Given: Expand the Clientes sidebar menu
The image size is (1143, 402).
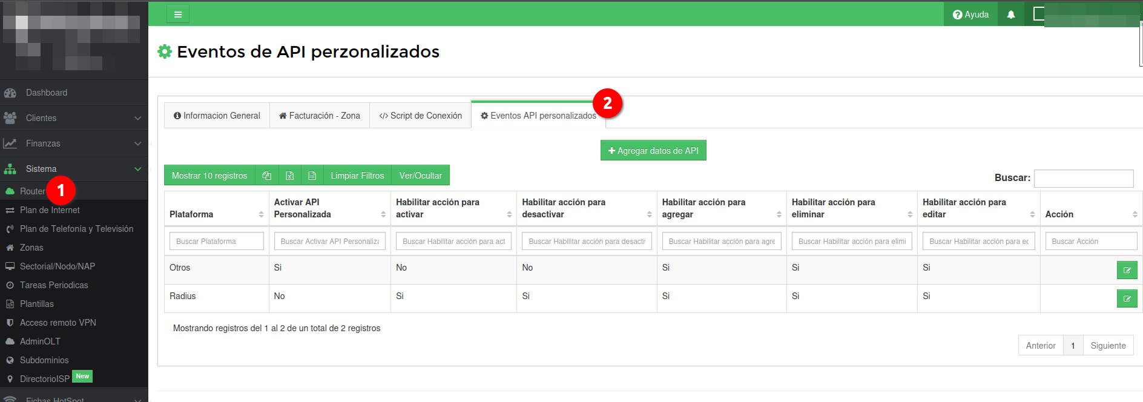Looking at the screenshot, I should pos(74,118).
